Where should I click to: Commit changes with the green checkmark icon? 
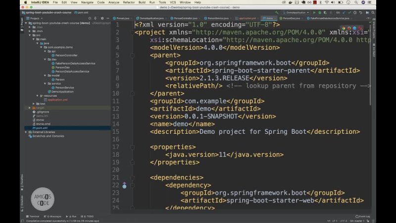coord(349,12)
